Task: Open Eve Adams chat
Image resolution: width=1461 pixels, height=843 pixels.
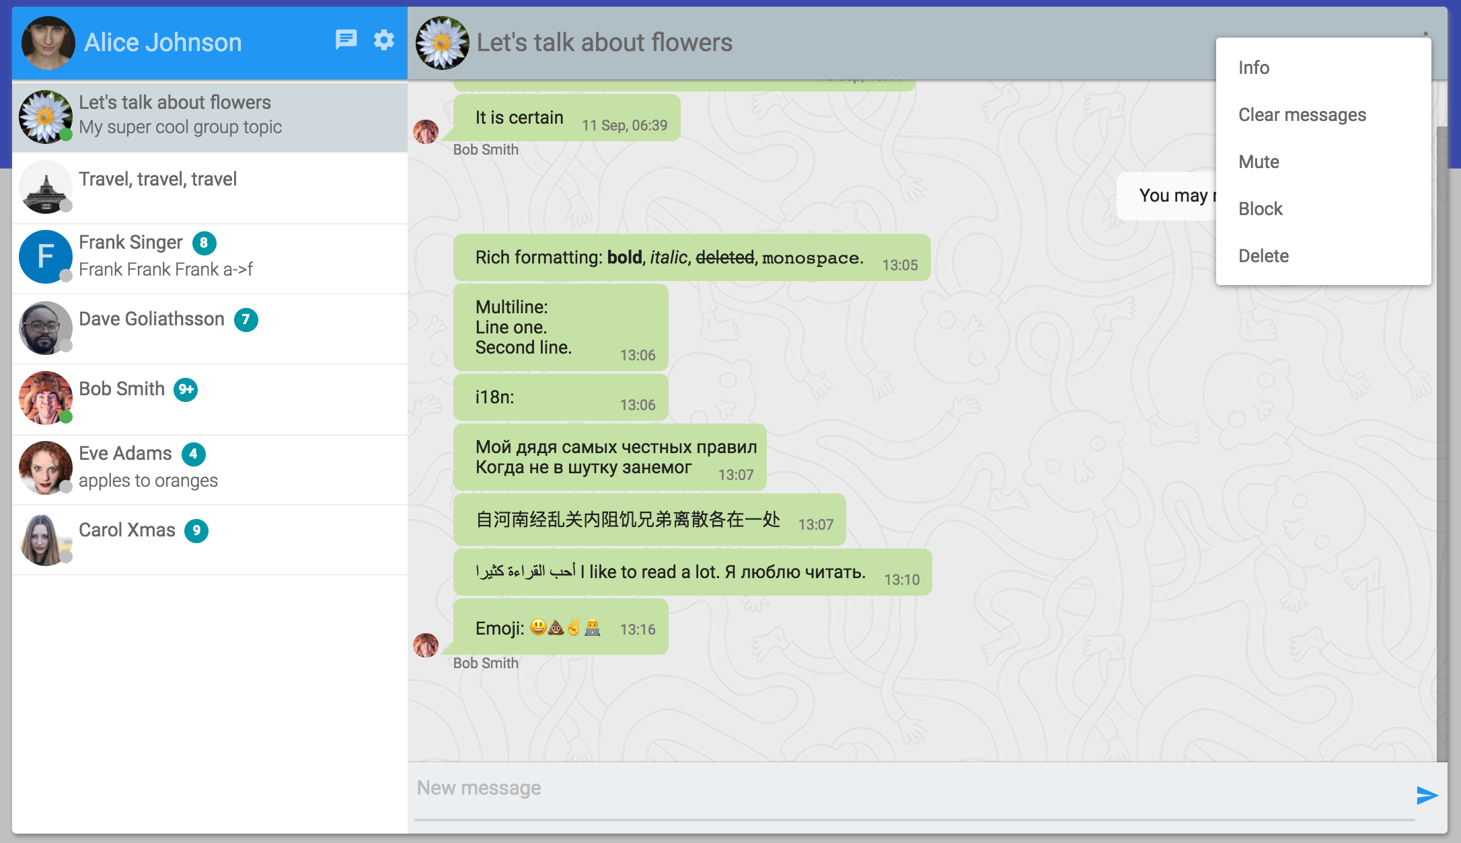Action: coord(125,454)
